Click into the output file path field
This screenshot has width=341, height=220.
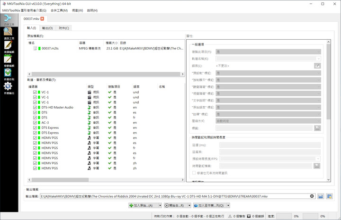click(174, 196)
